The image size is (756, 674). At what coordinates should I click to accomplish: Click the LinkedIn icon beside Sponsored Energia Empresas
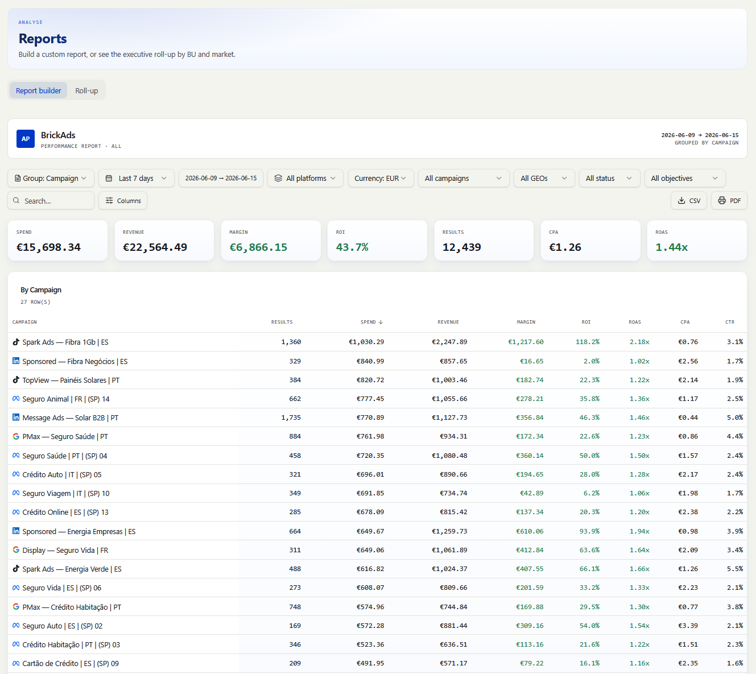16,531
